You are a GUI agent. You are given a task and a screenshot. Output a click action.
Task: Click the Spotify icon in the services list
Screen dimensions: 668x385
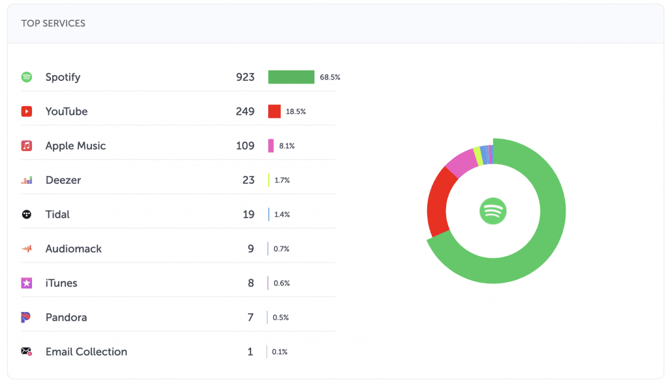point(26,77)
